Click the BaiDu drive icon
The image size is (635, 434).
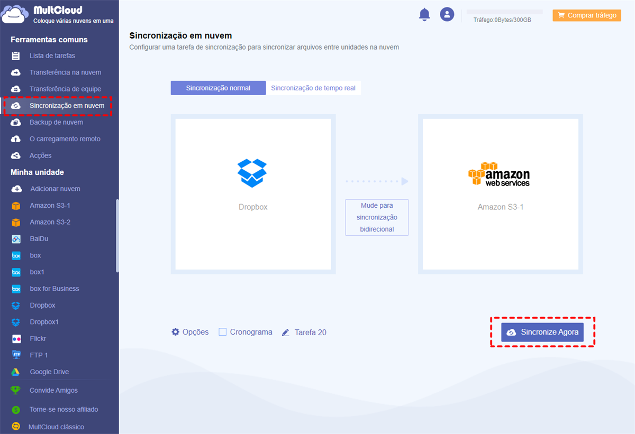point(16,239)
